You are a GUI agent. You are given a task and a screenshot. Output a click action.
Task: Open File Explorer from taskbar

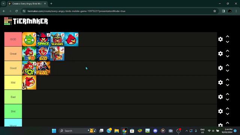pos(117,131)
